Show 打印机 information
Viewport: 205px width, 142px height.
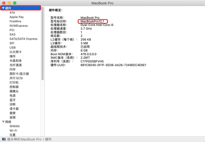pyautogui.click(x=14, y=83)
